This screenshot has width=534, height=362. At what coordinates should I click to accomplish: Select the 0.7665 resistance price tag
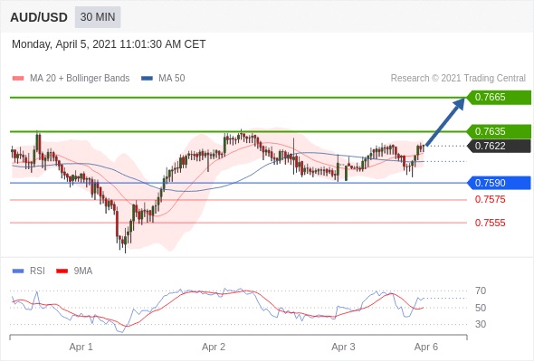click(x=499, y=98)
